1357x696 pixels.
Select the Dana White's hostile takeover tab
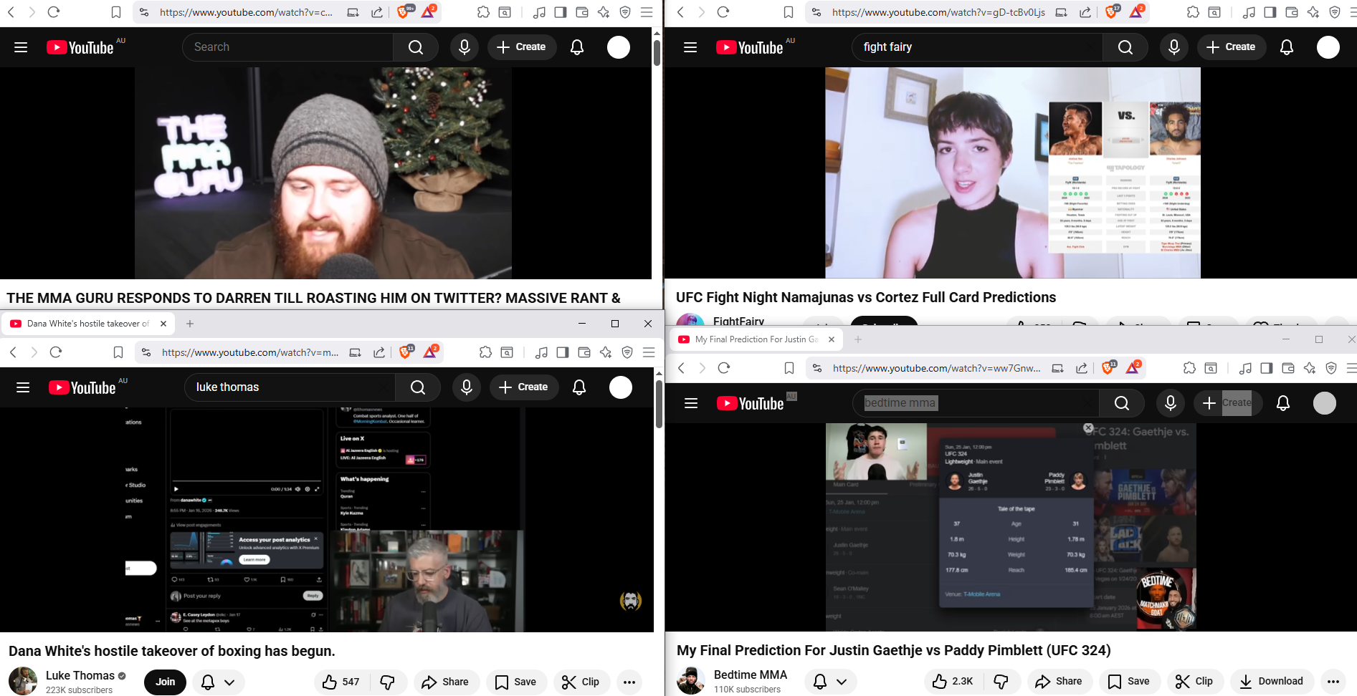pyautogui.click(x=88, y=324)
